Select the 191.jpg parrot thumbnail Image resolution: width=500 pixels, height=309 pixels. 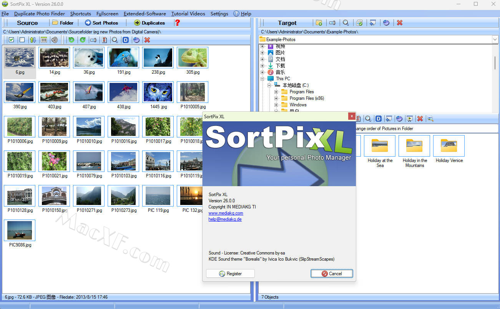[123, 58]
